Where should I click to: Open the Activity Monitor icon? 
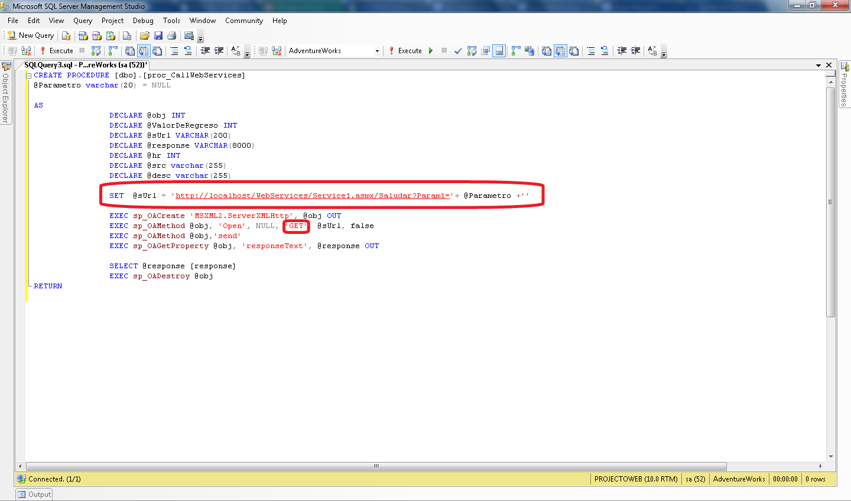189,35
